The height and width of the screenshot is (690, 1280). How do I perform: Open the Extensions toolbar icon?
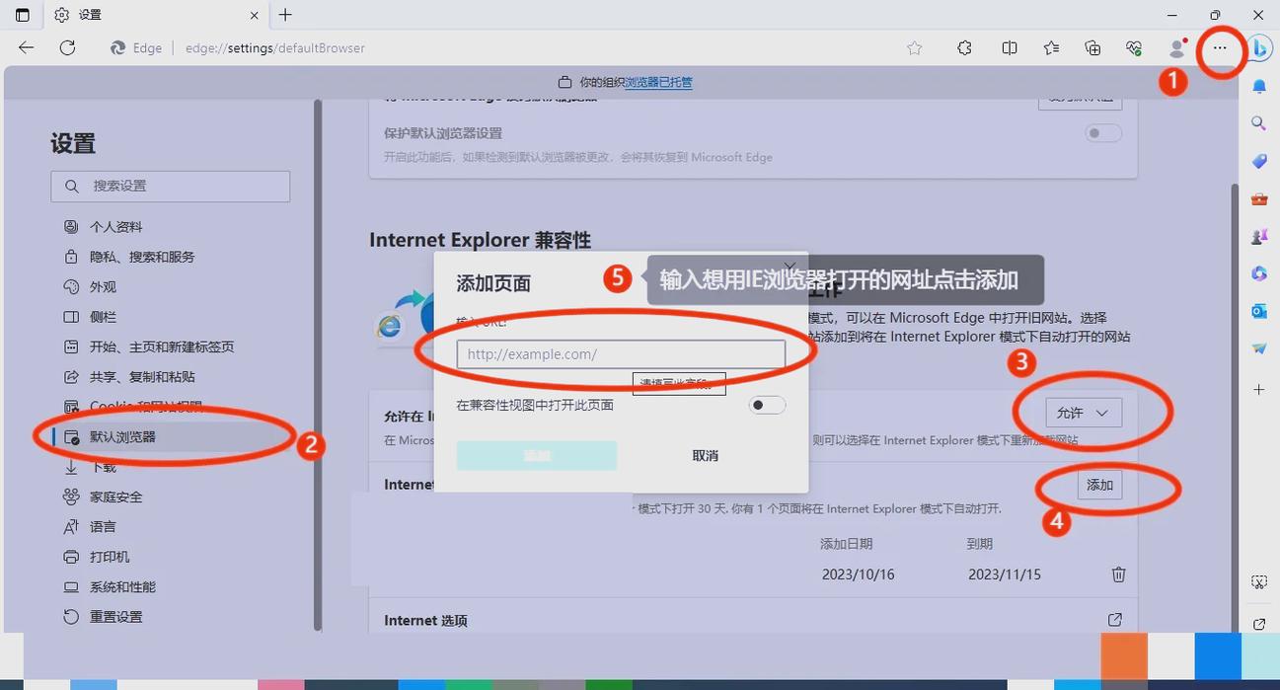coord(964,47)
